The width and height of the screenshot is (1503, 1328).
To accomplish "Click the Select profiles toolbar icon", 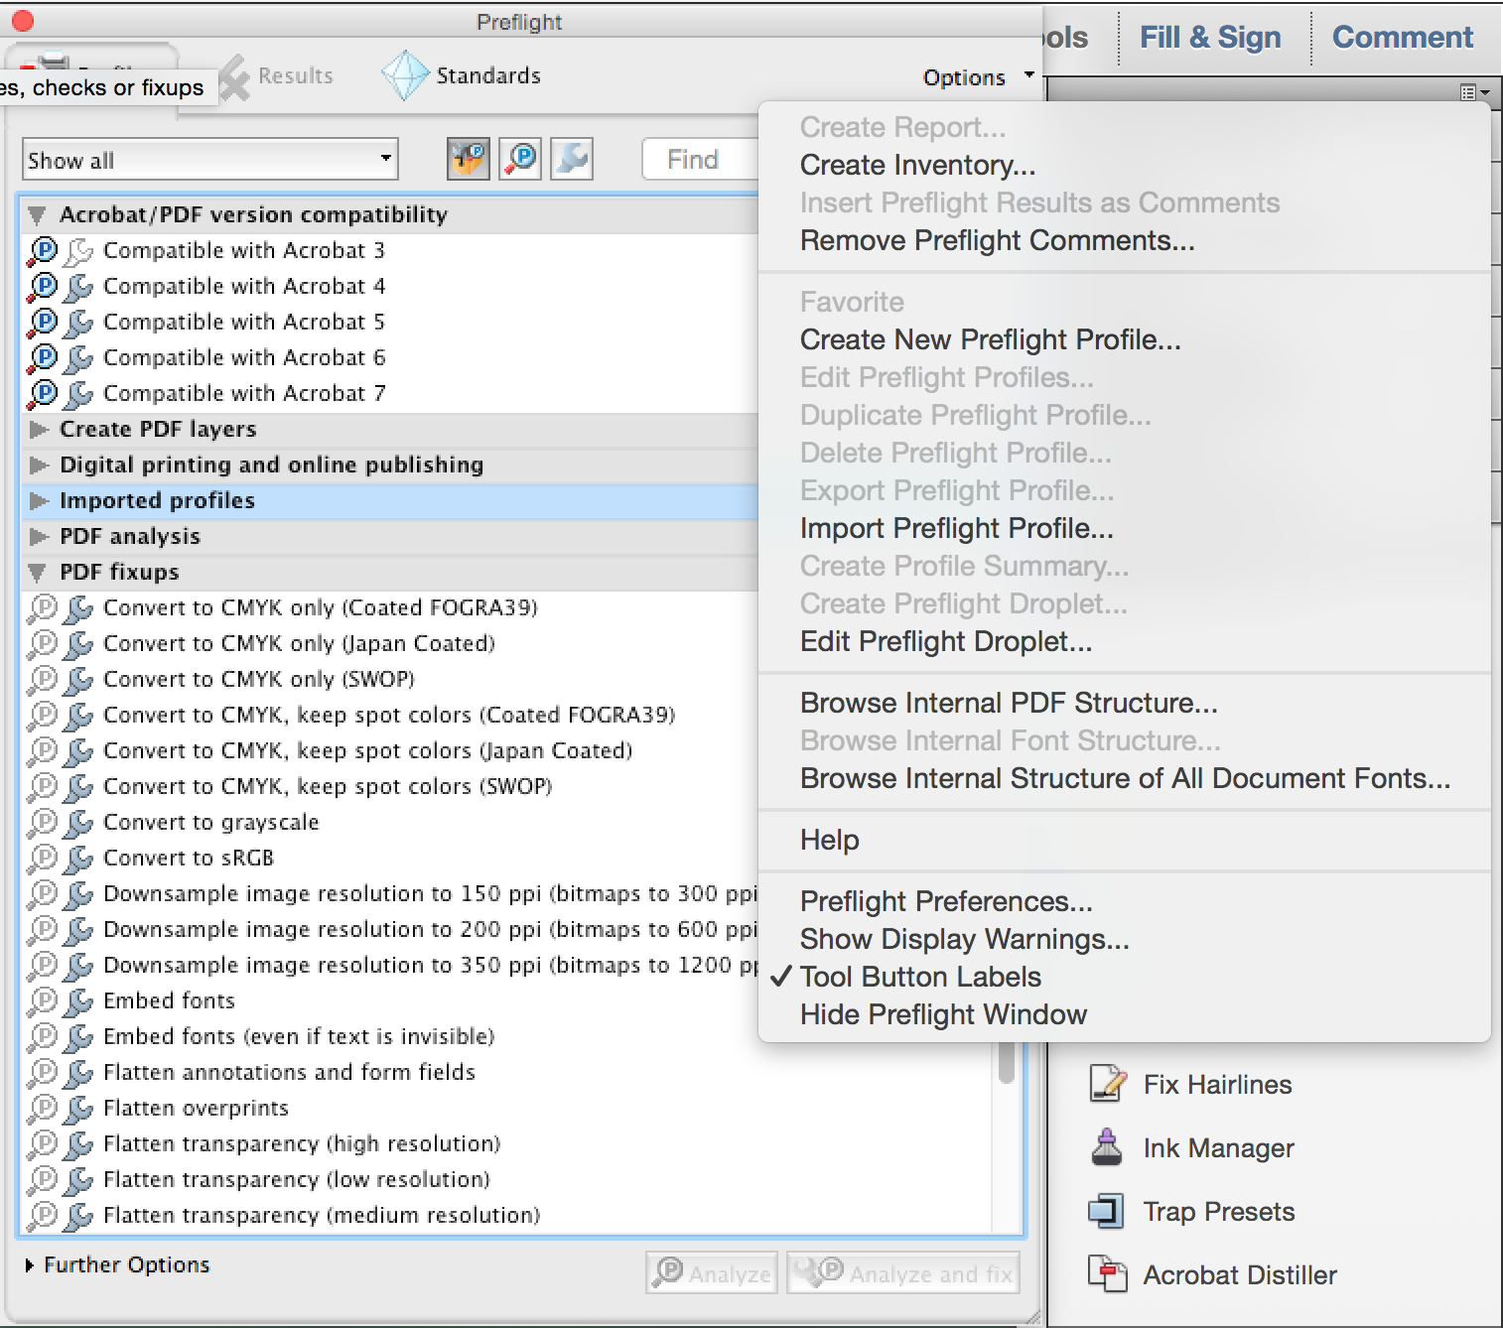I will click(469, 159).
